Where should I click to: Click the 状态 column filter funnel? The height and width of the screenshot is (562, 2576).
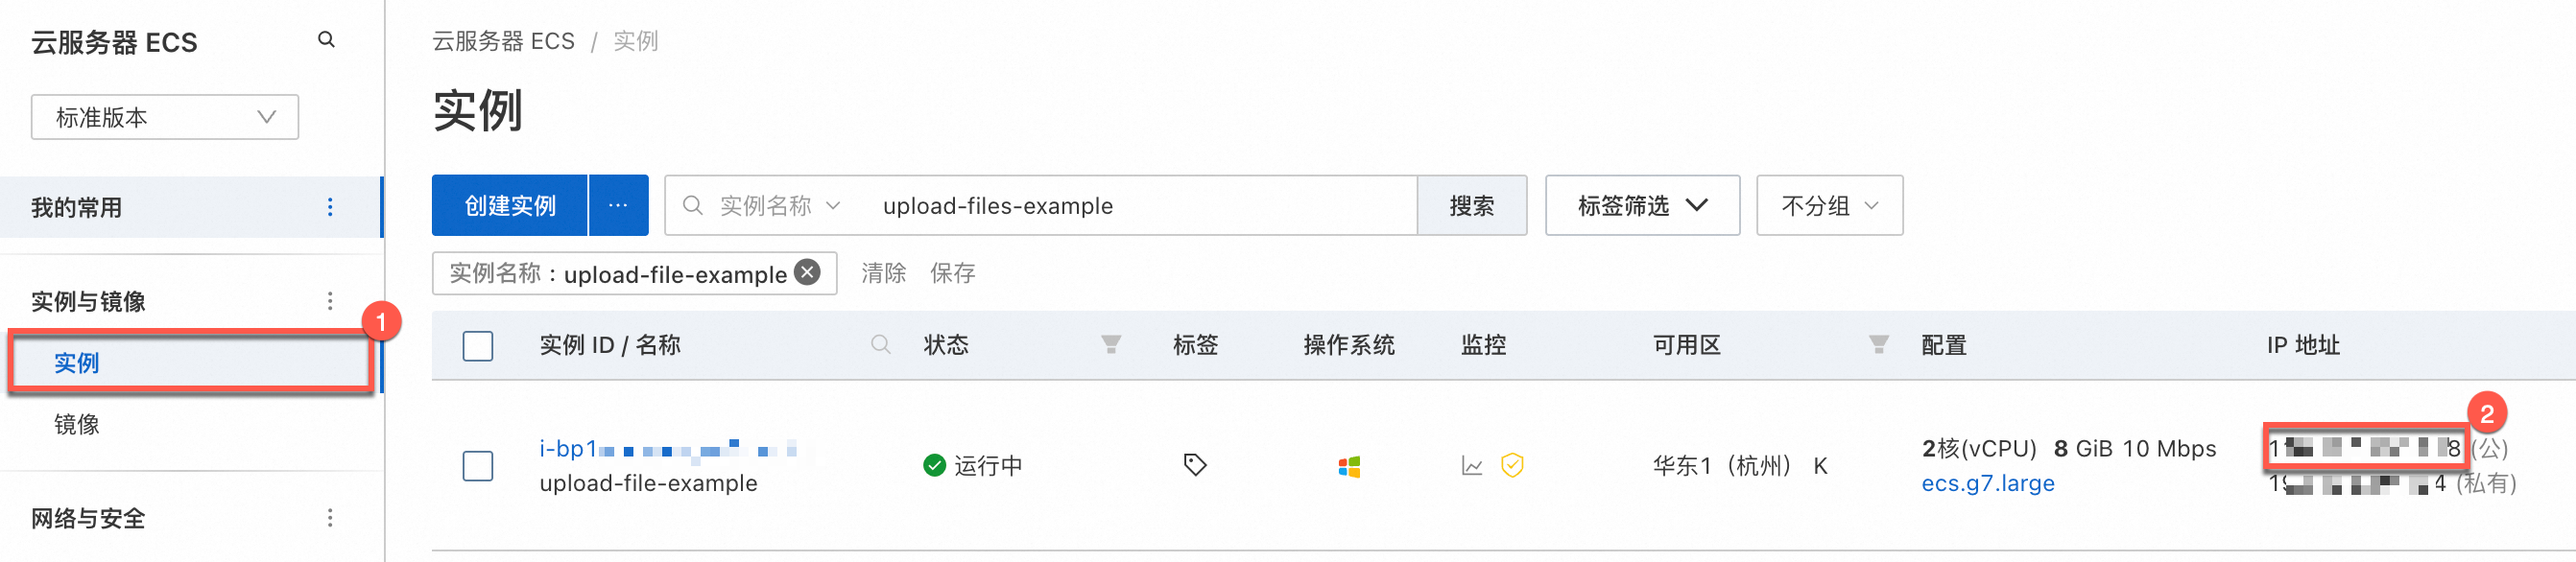pyautogui.click(x=1110, y=345)
